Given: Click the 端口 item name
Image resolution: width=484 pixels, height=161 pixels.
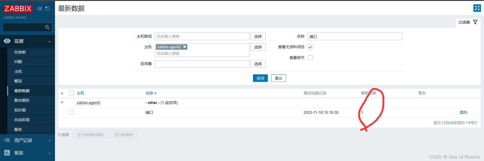Looking at the screenshot, I should 149,112.
